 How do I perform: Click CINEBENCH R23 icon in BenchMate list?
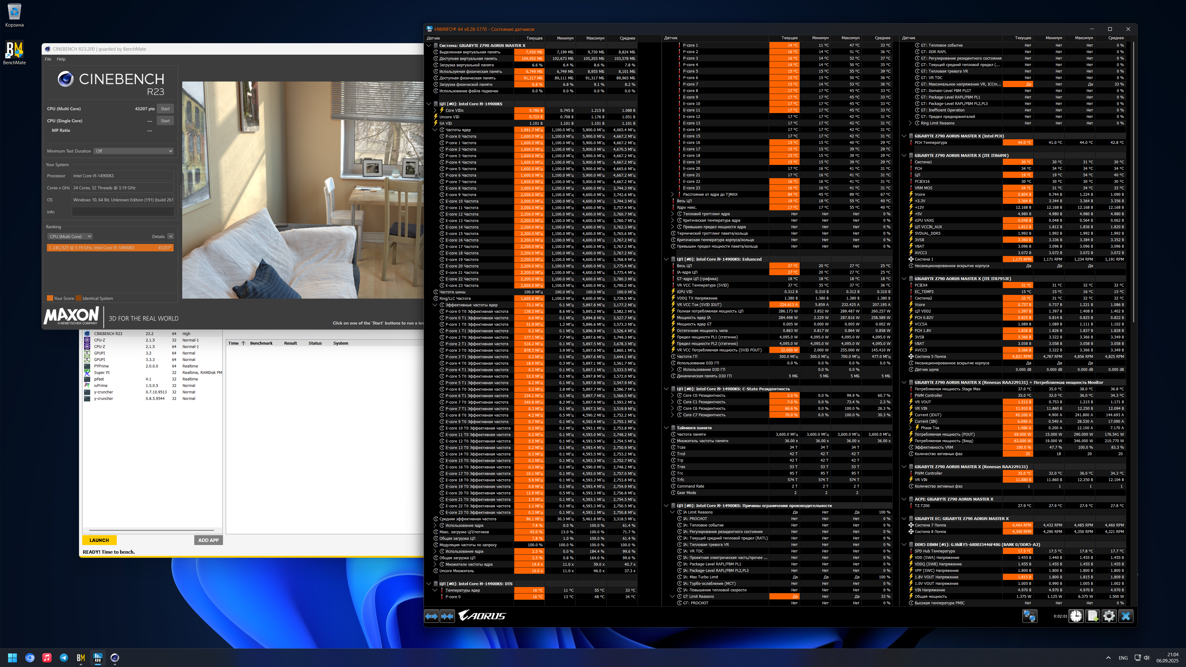point(87,334)
